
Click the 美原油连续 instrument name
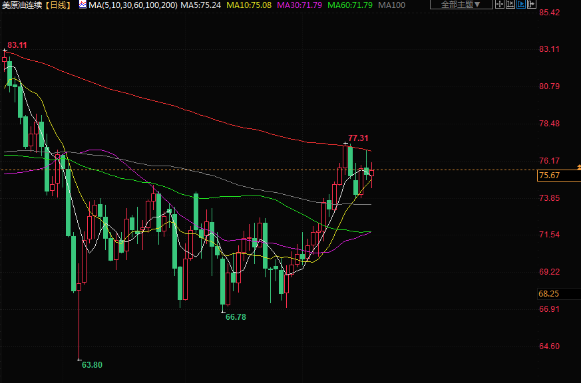(x=22, y=5)
